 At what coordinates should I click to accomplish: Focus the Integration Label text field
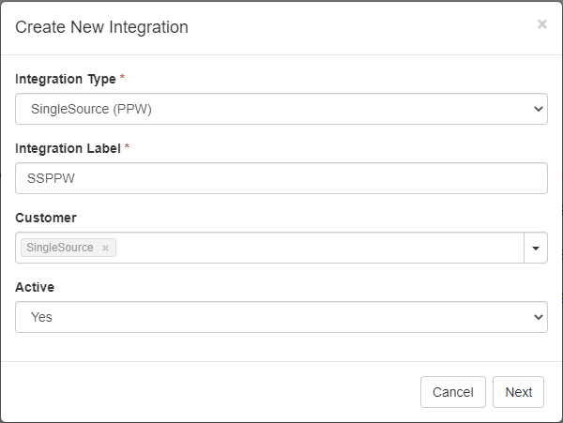pyautogui.click(x=281, y=178)
